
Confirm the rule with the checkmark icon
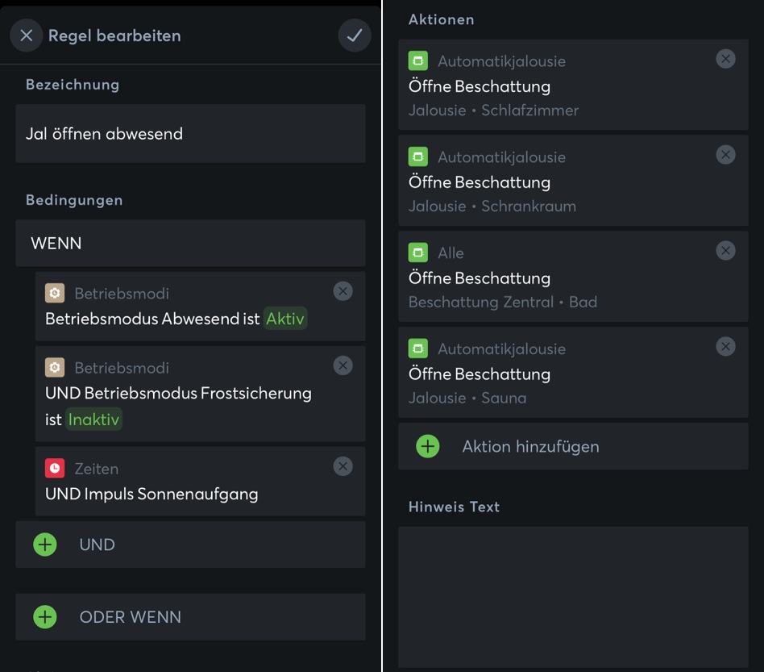tap(355, 35)
